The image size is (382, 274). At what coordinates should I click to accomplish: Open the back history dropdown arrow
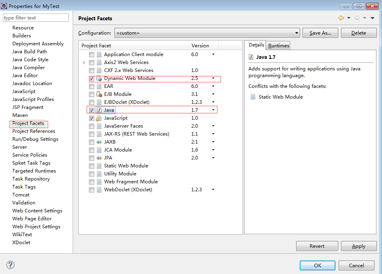pyautogui.click(x=349, y=18)
